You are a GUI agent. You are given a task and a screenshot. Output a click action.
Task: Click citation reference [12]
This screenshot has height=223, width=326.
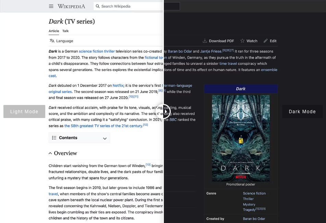pyautogui.click(x=146, y=125)
